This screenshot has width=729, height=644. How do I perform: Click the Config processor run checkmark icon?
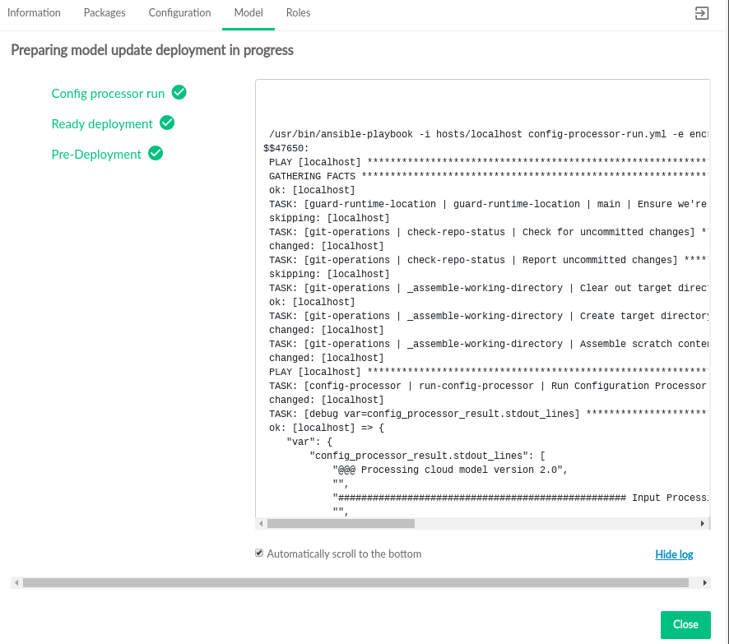pos(179,92)
